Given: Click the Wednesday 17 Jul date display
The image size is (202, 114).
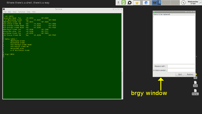Looking at the screenshot, I should [x=193, y=2].
